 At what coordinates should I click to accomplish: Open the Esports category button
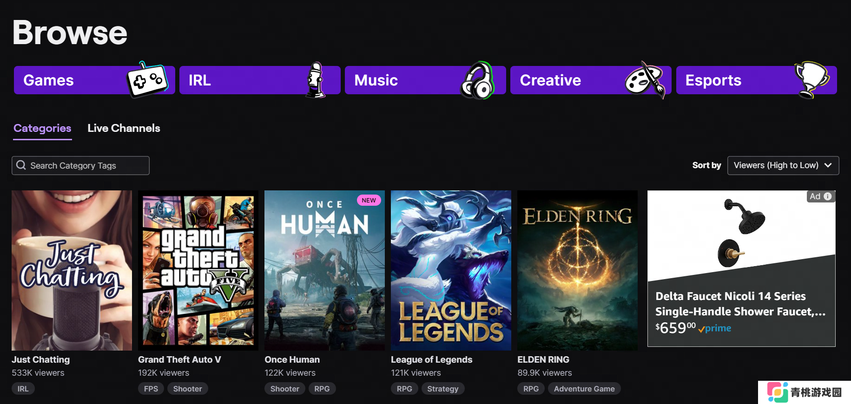click(x=757, y=80)
